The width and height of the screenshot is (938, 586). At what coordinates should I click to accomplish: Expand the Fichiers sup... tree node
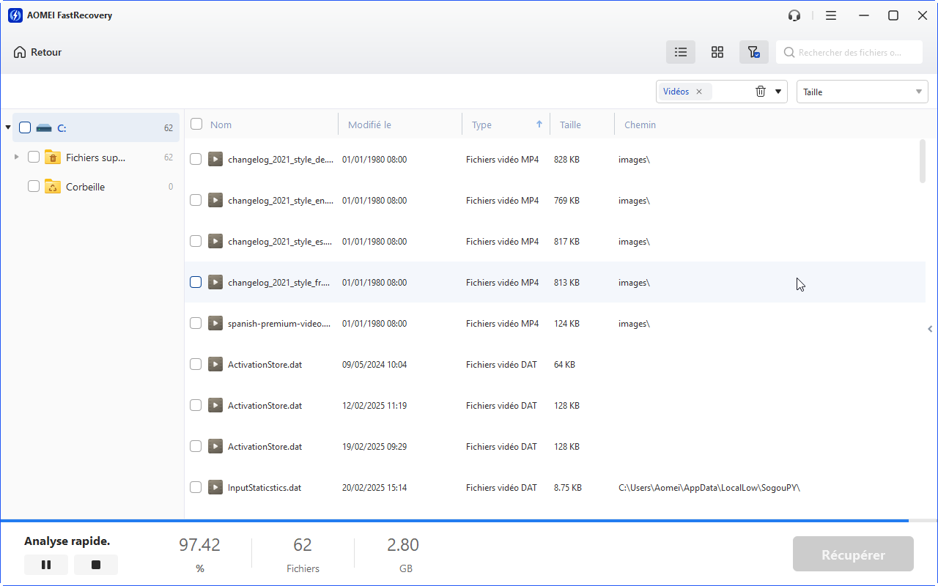coord(17,157)
